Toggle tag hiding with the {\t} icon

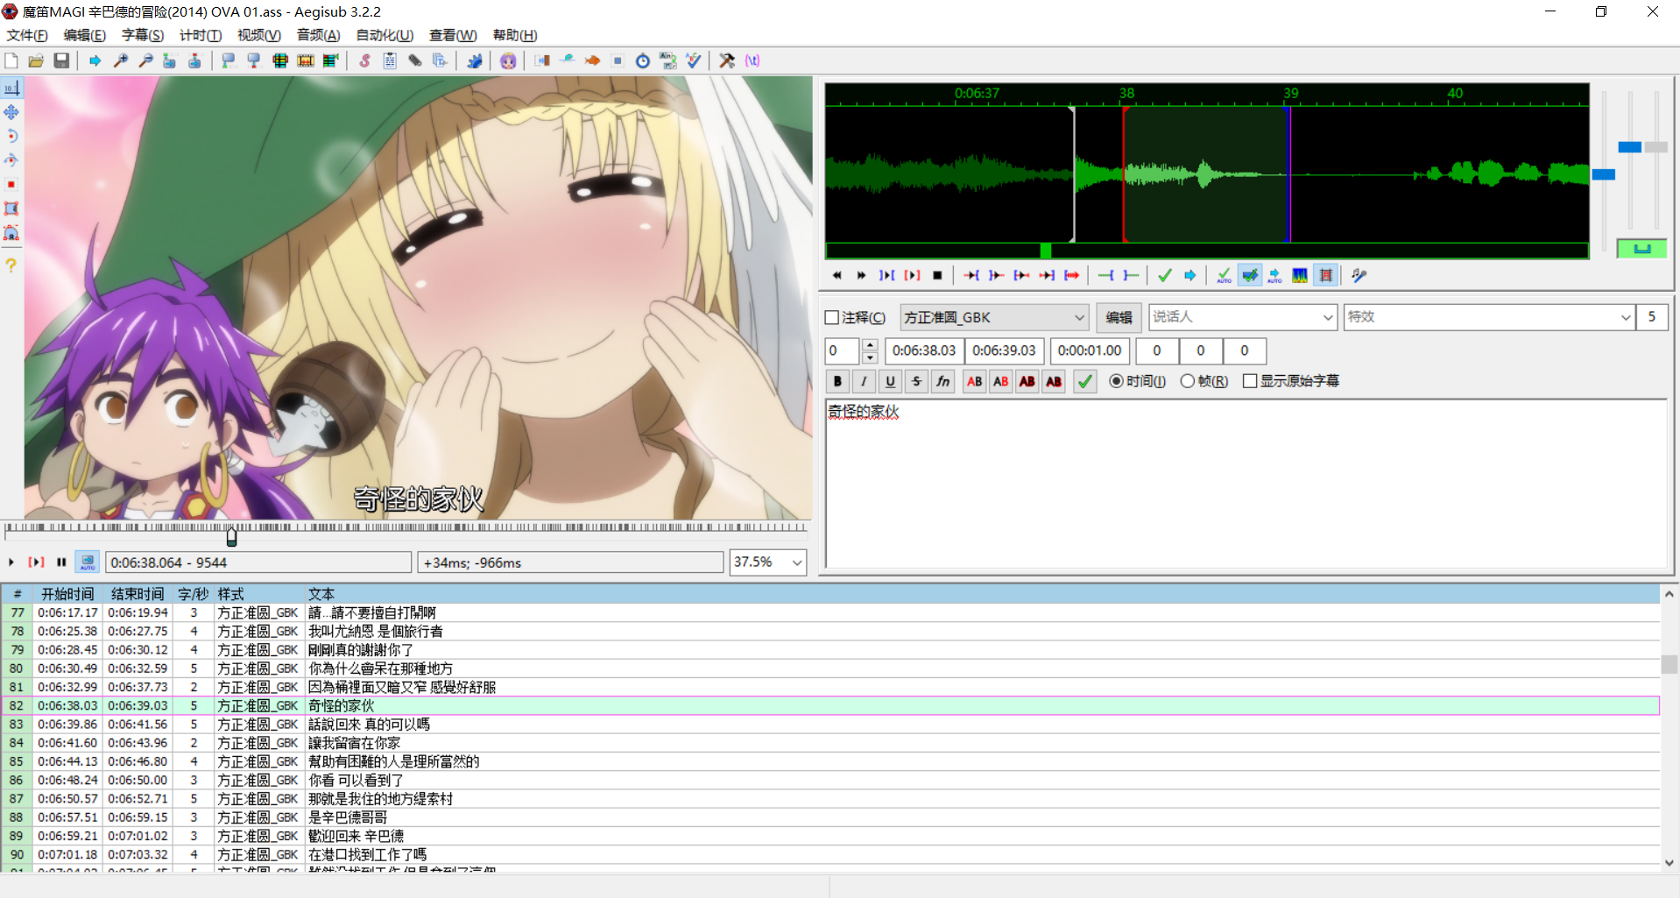pos(752,60)
